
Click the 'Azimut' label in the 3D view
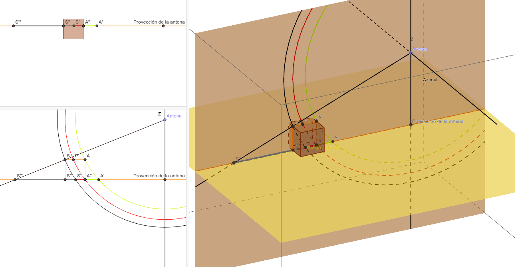click(431, 80)
